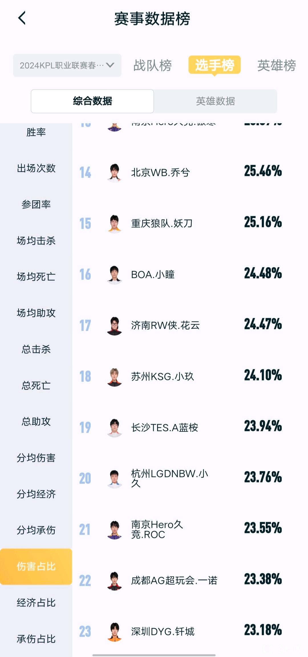Select 场均击杀 in the sidebar
Screen dimensions: 308x657
click(x=36, y=241)
